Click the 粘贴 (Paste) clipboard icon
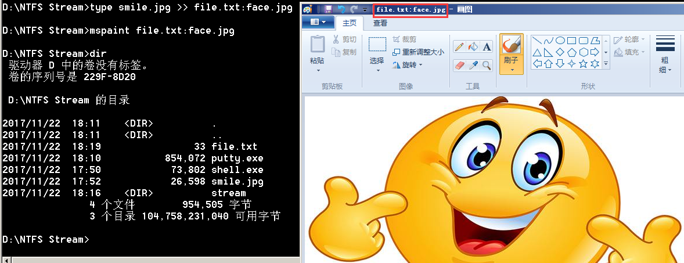Viewport: 684px width, 263px height. point(317,44)
